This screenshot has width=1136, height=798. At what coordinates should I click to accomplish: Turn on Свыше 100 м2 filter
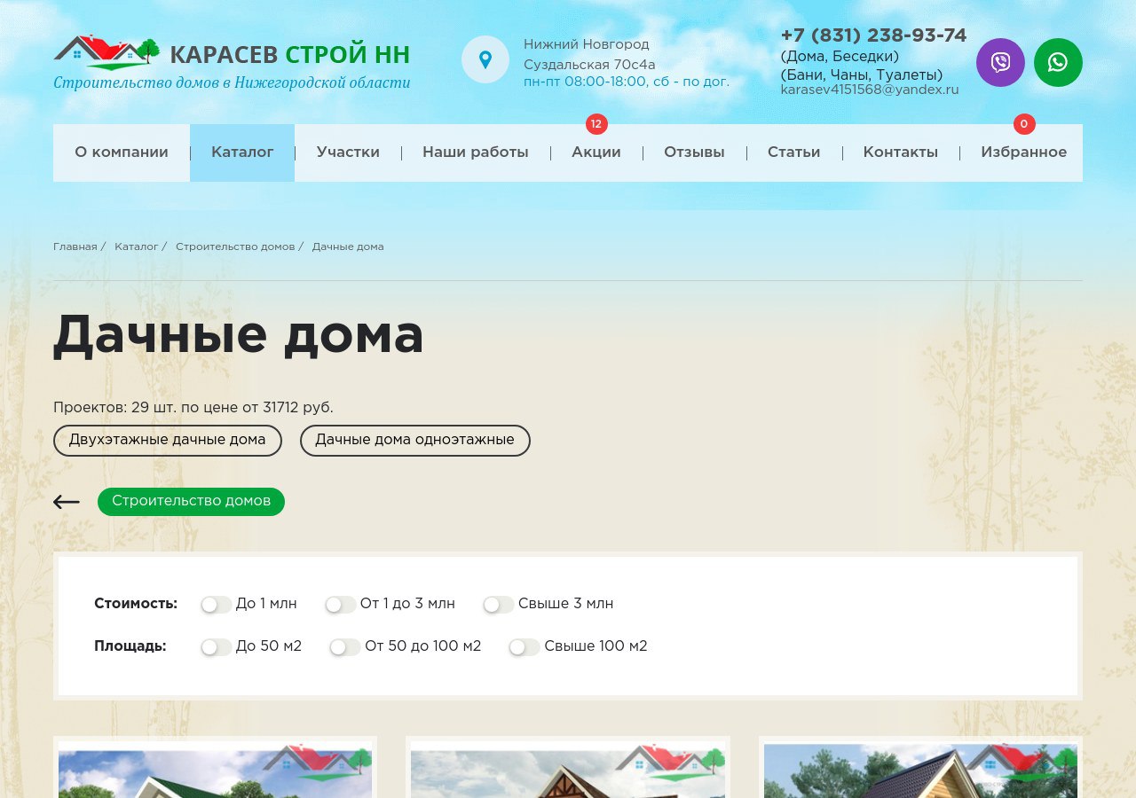point(524,647)
